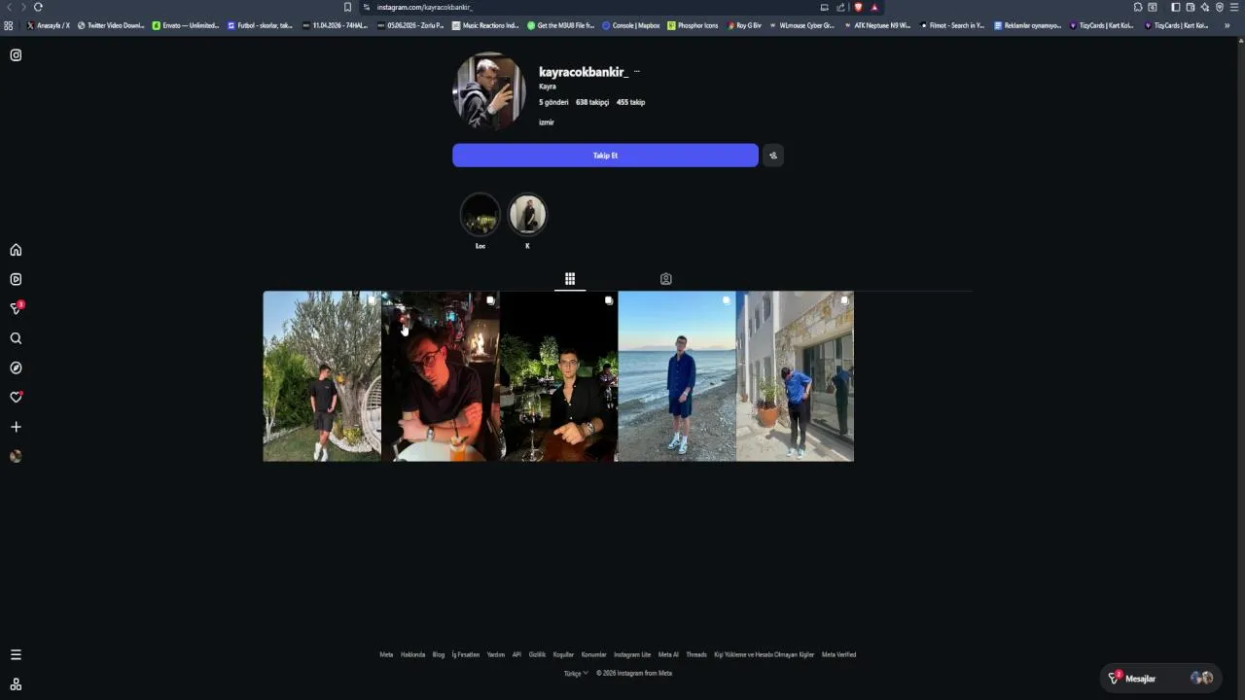1245x700 pixels.
Task: Open post with man beside olive tree
Action: point(322,376)
